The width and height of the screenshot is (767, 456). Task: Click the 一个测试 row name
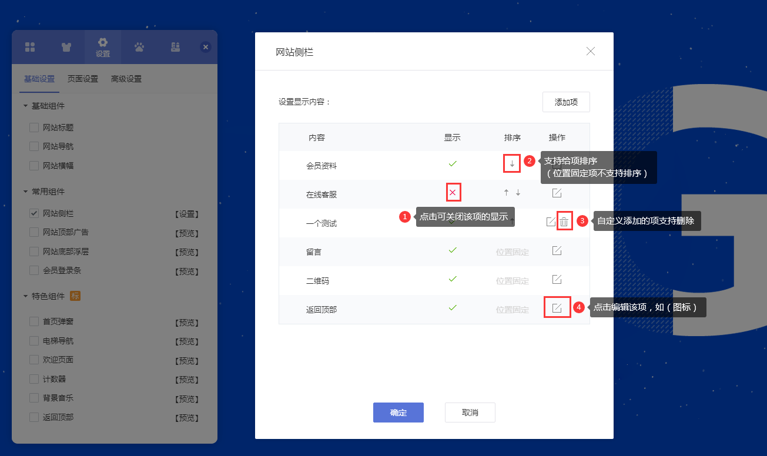tap(321, 224)
